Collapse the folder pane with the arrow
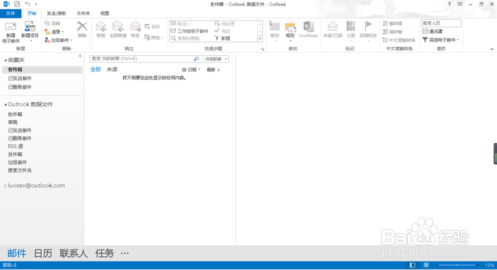This screenshot has width=497, height=270. 80,56
